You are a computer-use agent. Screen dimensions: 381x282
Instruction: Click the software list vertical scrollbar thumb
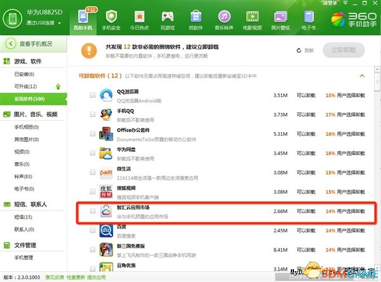pyautogui.click(x=377, y=81)
